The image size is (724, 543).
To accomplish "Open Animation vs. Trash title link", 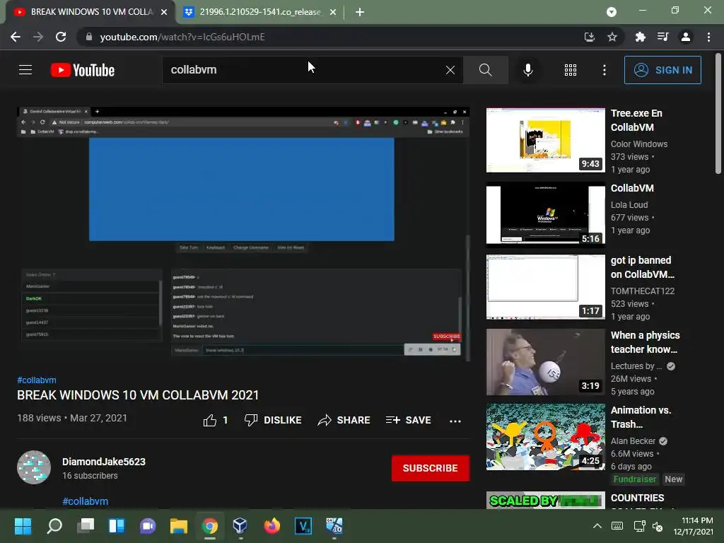I will (641, 417).
